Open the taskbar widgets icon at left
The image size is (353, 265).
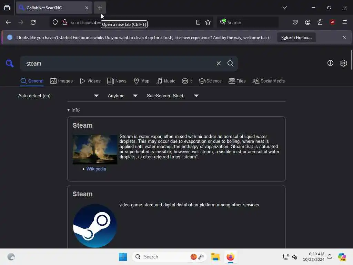tap(11, 257)
